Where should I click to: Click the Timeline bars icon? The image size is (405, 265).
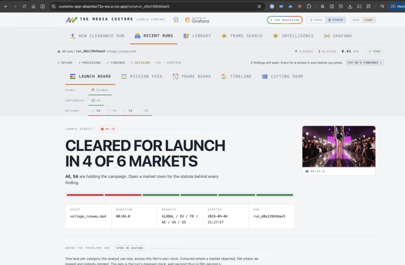[x=224, y=76]
